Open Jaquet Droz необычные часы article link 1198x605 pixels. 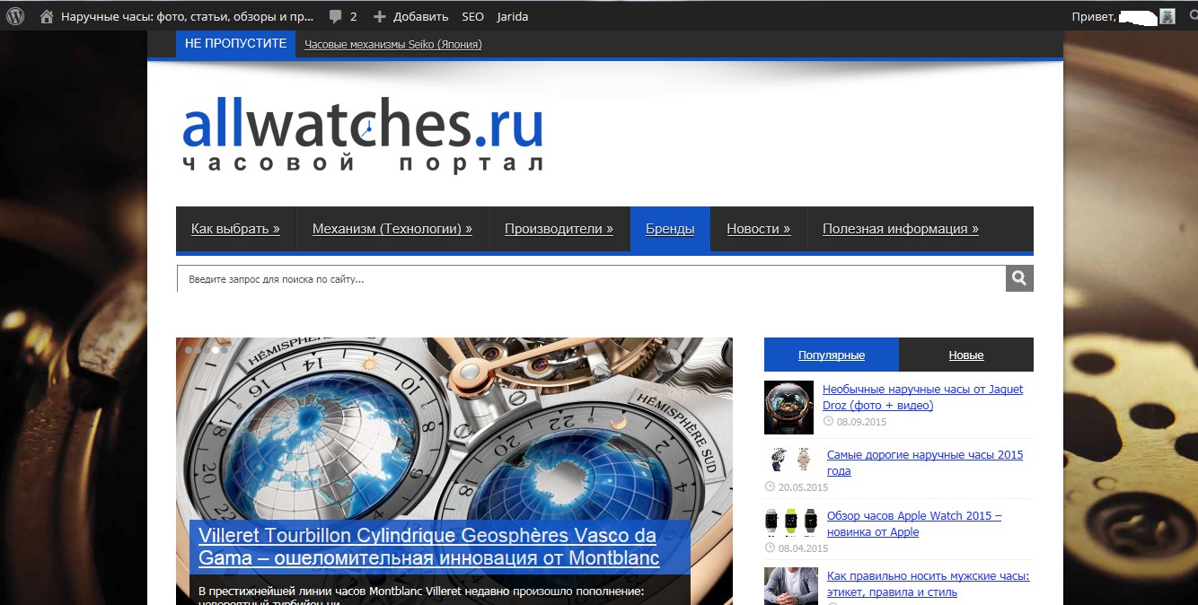922,398
